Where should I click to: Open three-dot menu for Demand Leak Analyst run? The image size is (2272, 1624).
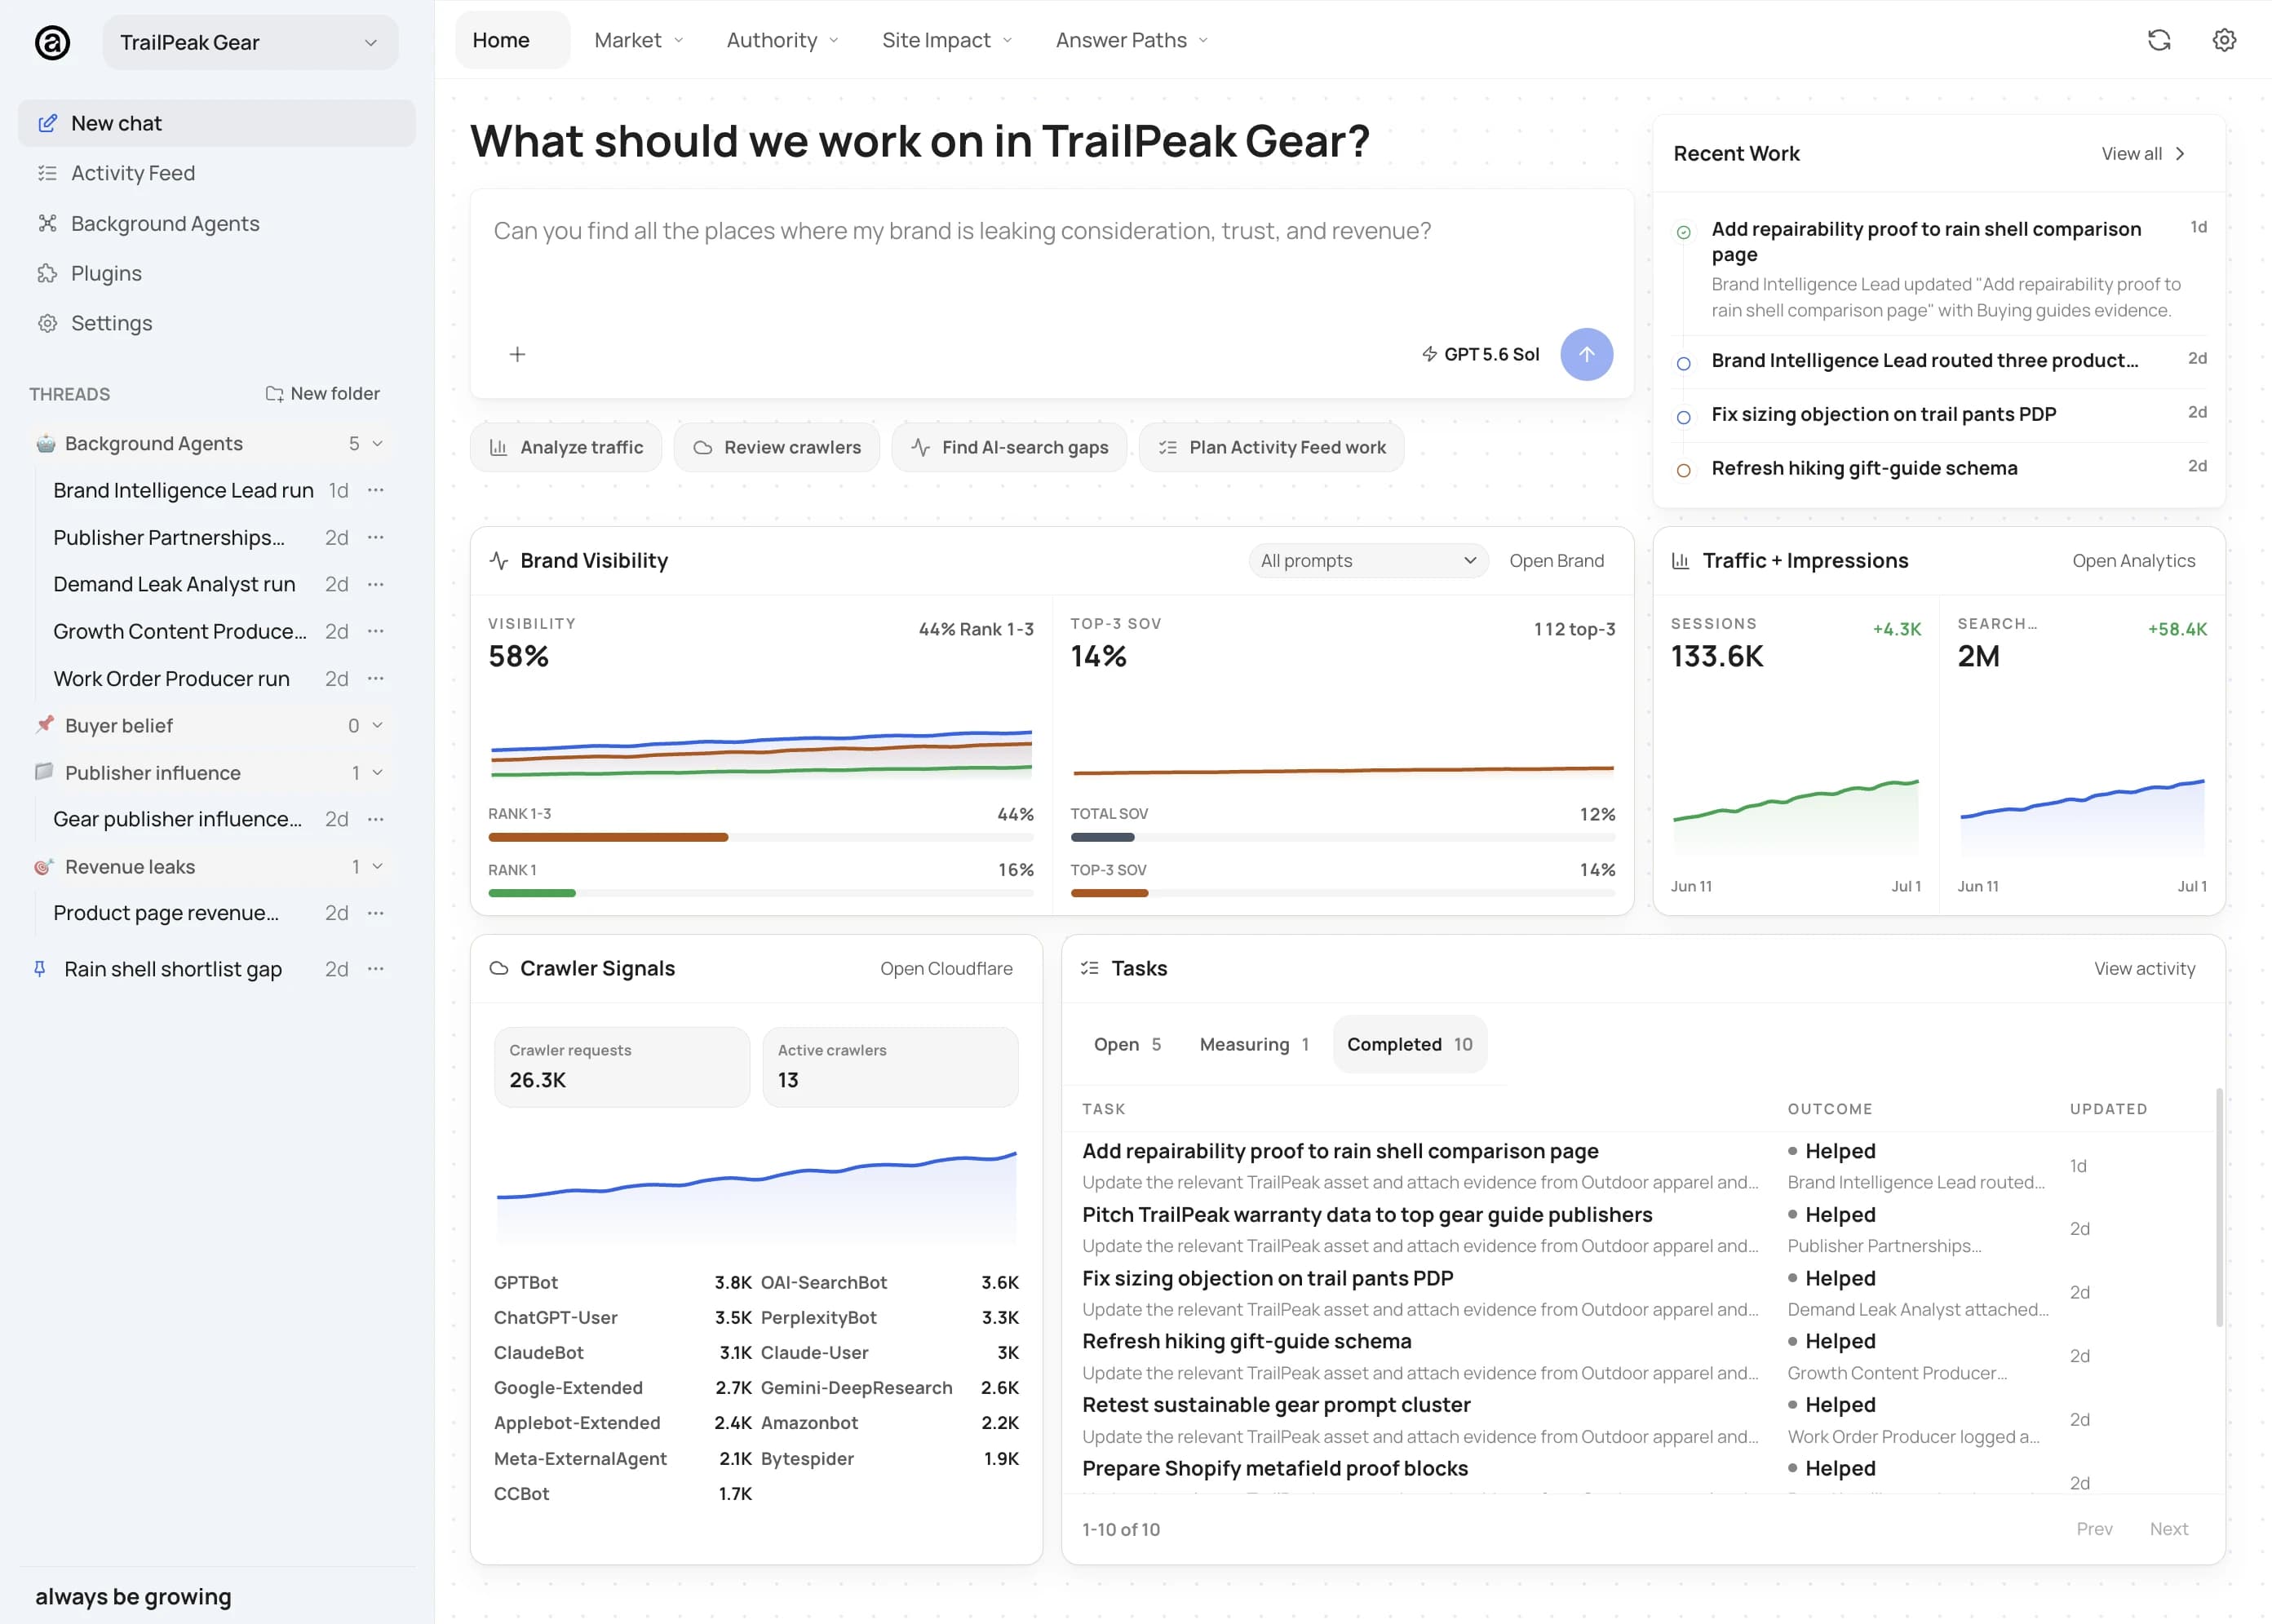click(x=376, y=584)
